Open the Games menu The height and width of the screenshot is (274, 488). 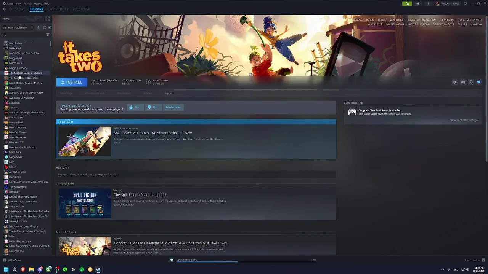click(x=38, y=3)
